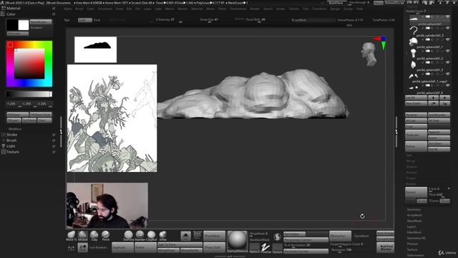Select the black secondary color swatch
This screenshot has width=458, height=258.
(x=12, y=25)
